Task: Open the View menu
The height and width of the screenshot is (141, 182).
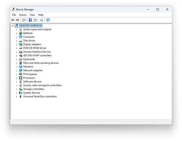Action: coord(32,15)
